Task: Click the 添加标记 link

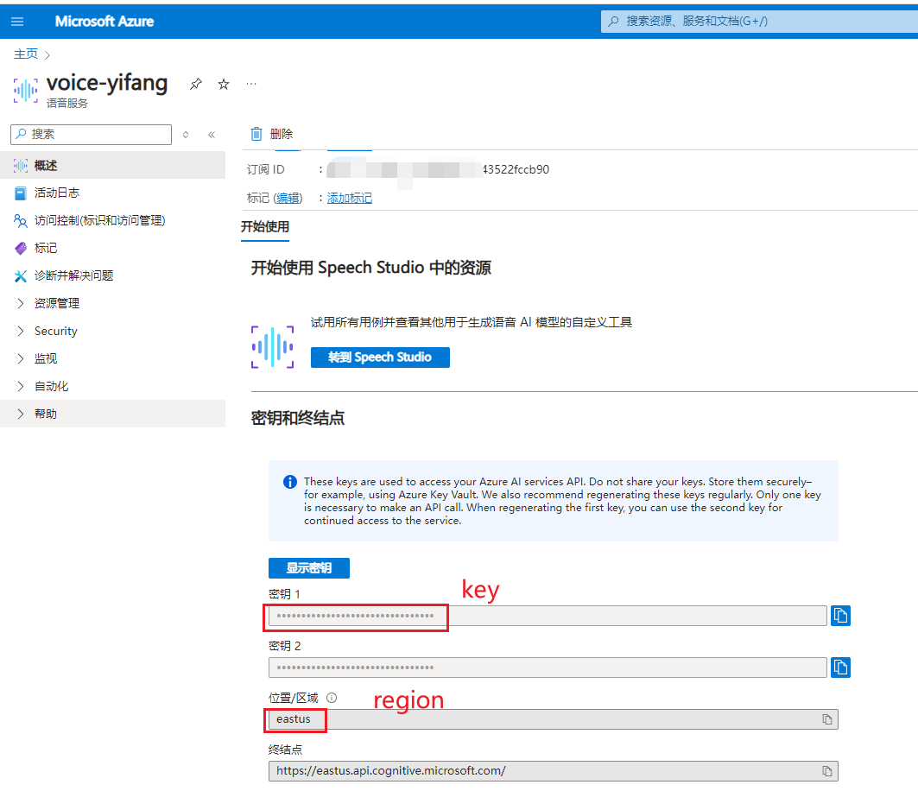Action: coord(350,198)
